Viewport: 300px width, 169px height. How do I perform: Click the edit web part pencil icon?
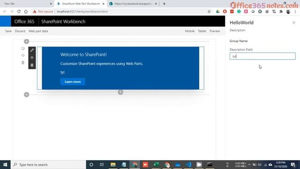coord(32,50)
